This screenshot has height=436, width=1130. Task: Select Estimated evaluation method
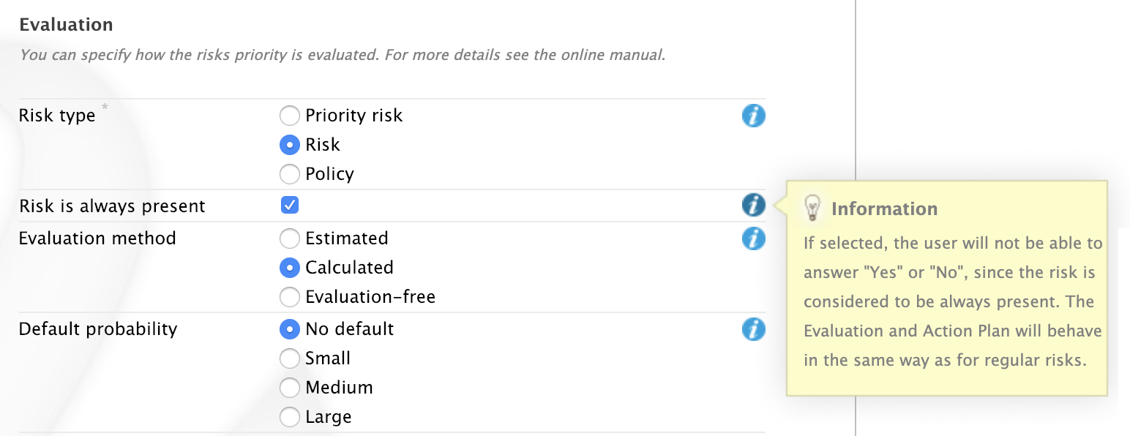[290, 238]
